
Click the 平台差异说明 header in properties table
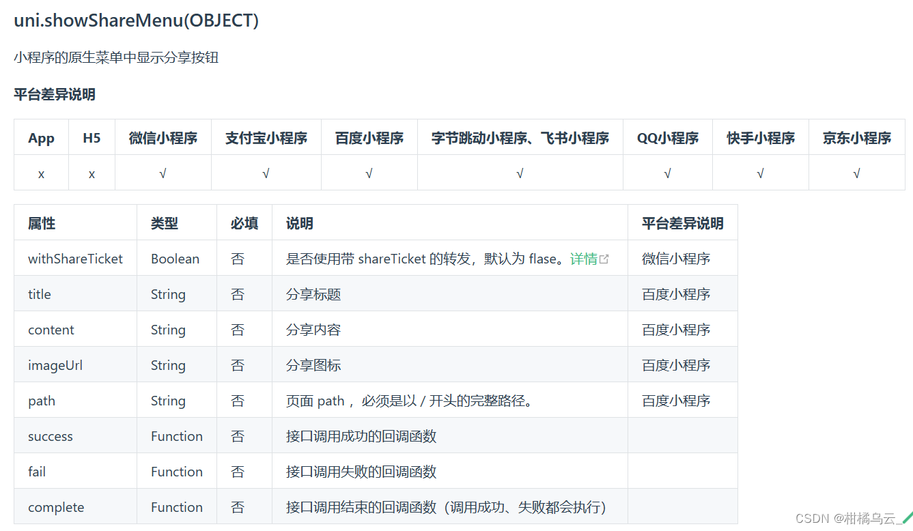click(x=683, y=223)
